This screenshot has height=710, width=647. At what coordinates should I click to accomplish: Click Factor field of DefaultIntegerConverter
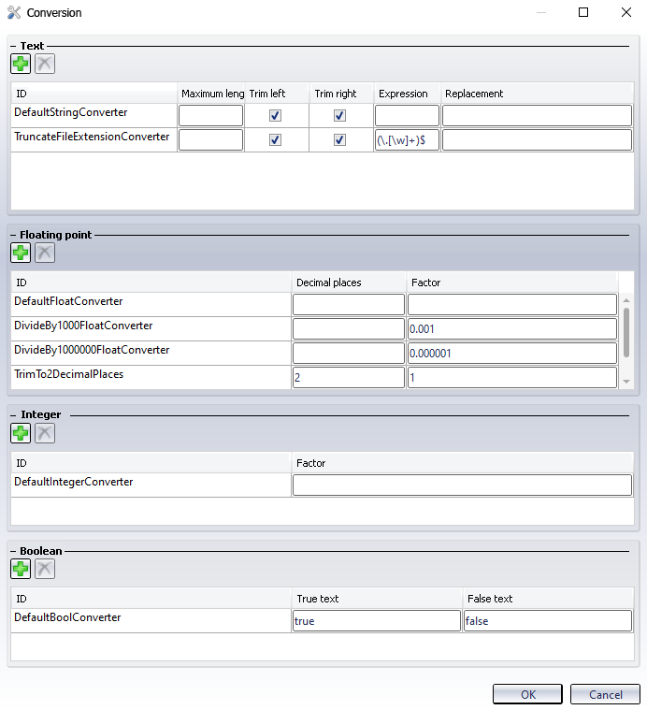pyautogui.click(x=462, y=485)
